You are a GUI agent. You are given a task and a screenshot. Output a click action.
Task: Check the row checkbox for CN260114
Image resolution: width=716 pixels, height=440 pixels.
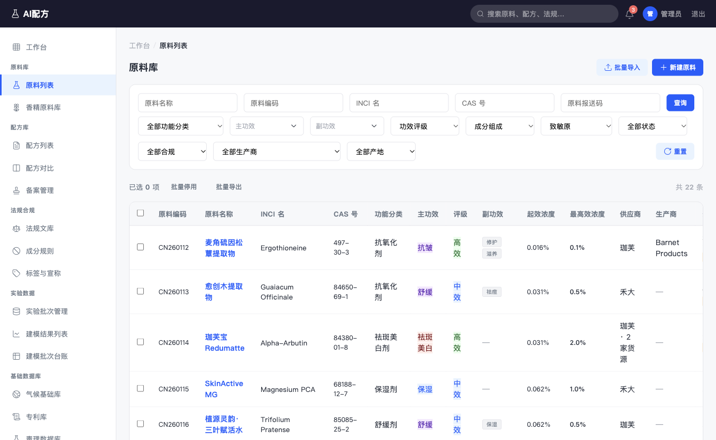click(140, 342)
